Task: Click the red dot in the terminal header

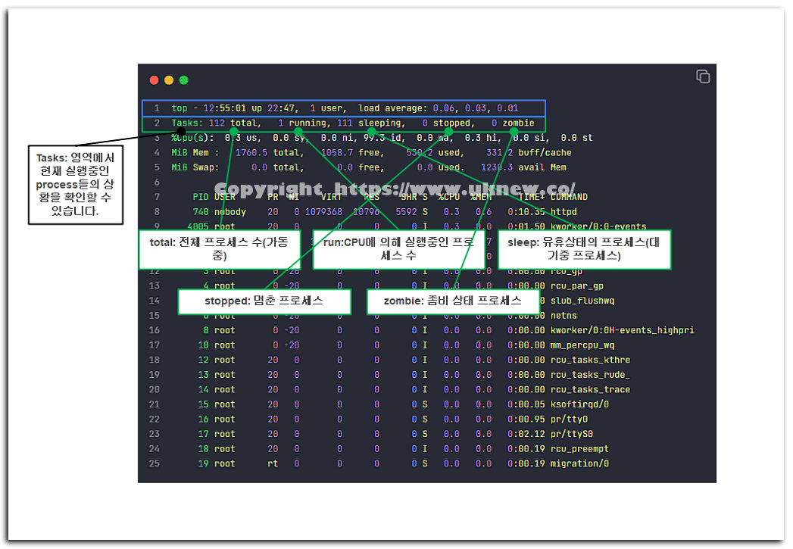Action: [x=155, y=80]
